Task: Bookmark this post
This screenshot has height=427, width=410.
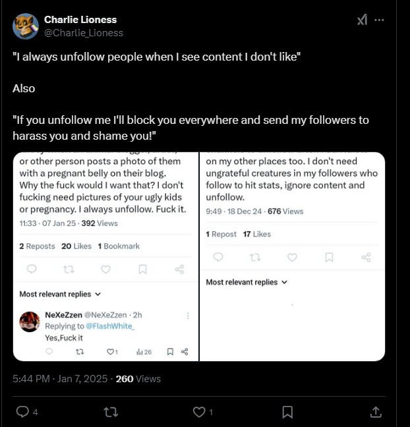Action: tap(287, 412)
